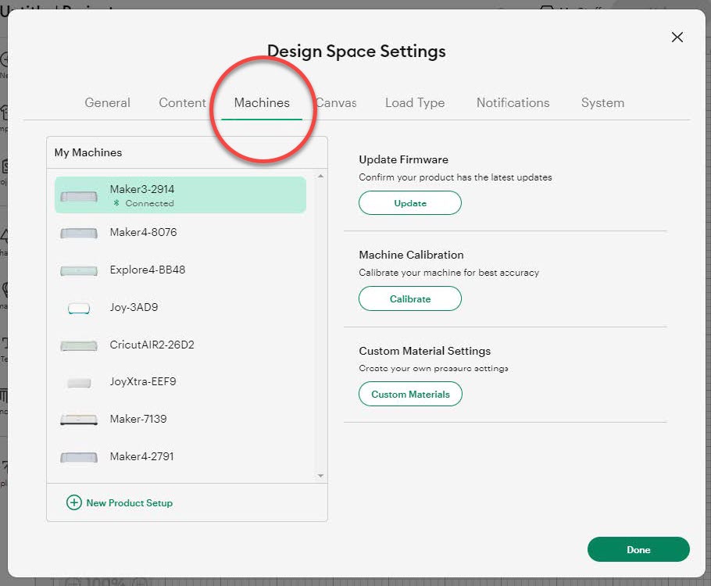
Task: Open Custom Materials settings
Action: point(410,394)
